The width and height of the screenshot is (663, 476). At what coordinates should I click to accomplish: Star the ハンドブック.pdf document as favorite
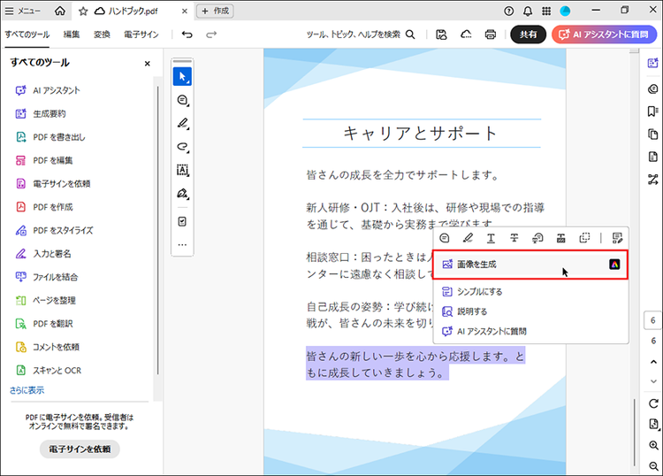(x=83, y=11)
